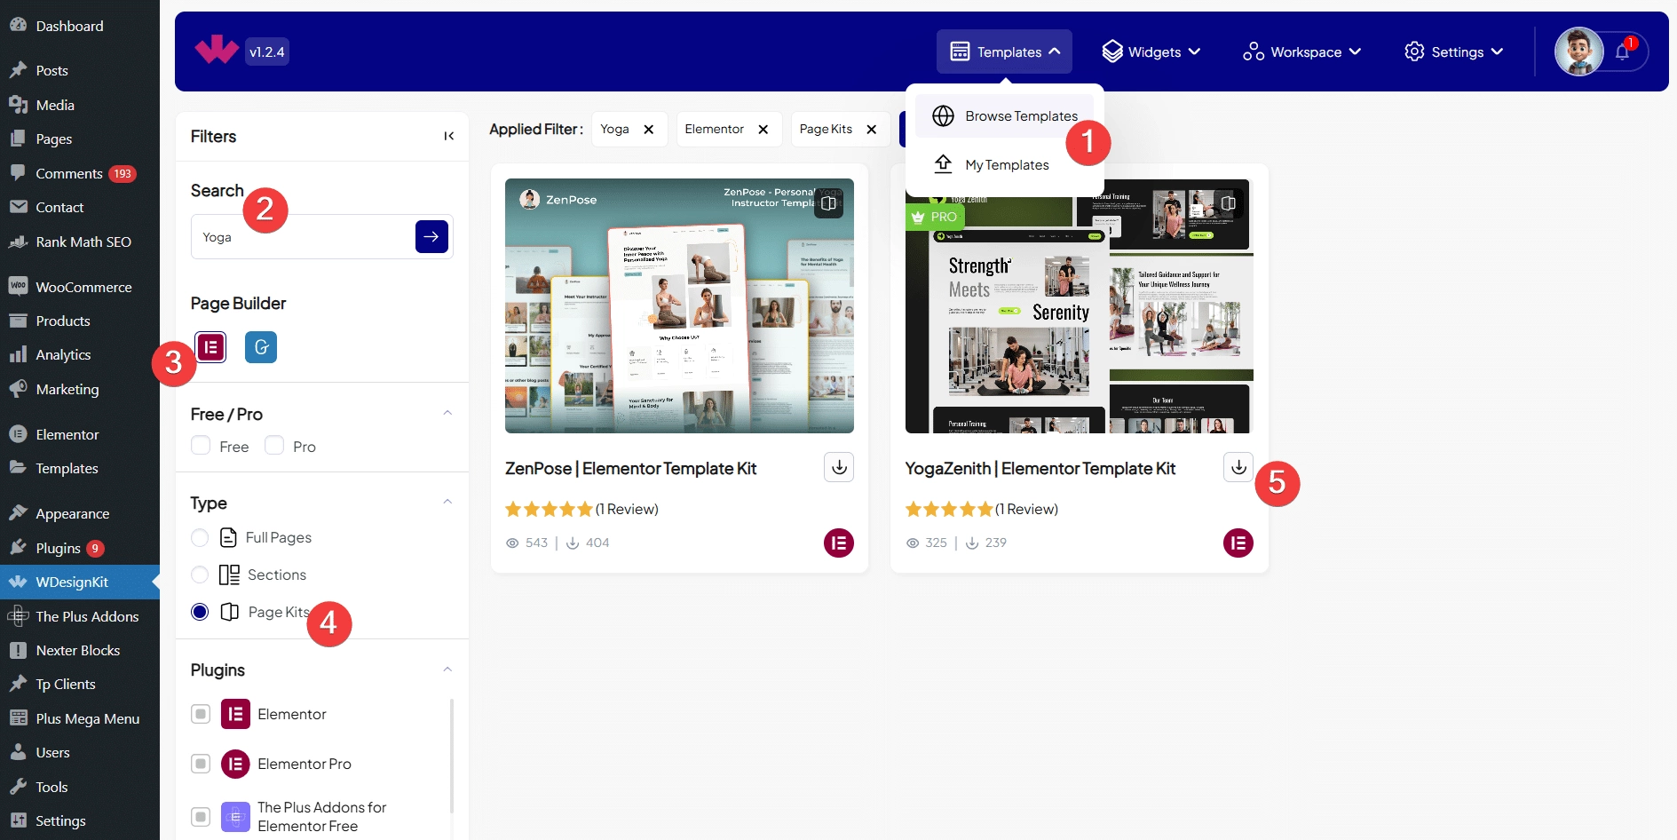This screenshot has height=840, width=1677.
Task: Collapse the Filters panel
Action: (x=448, y=136)
